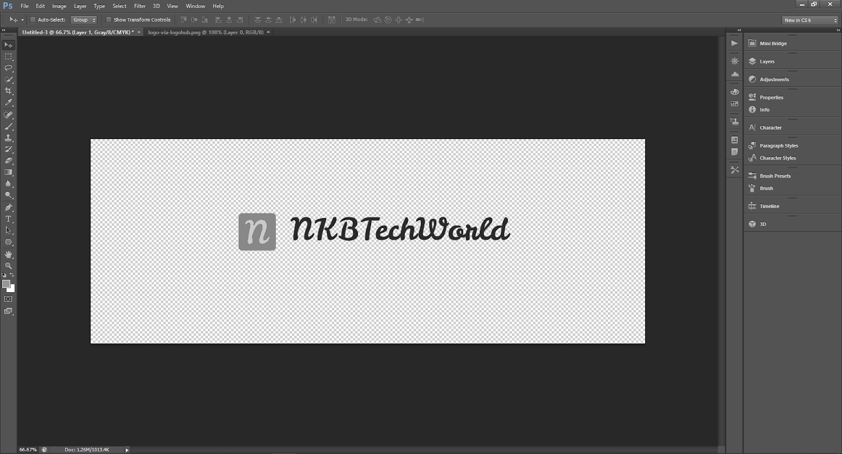
Task: Select the Ellipse shape tool
Action: coord(8,242)
